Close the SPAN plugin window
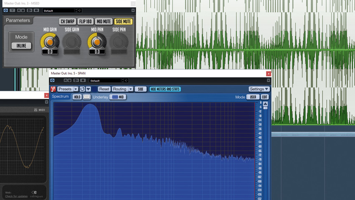This screenshot has height=200, width=355. pos(269,74)
